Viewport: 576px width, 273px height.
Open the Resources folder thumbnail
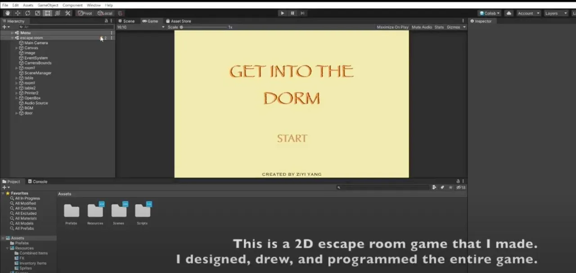(x=95, y=211)
